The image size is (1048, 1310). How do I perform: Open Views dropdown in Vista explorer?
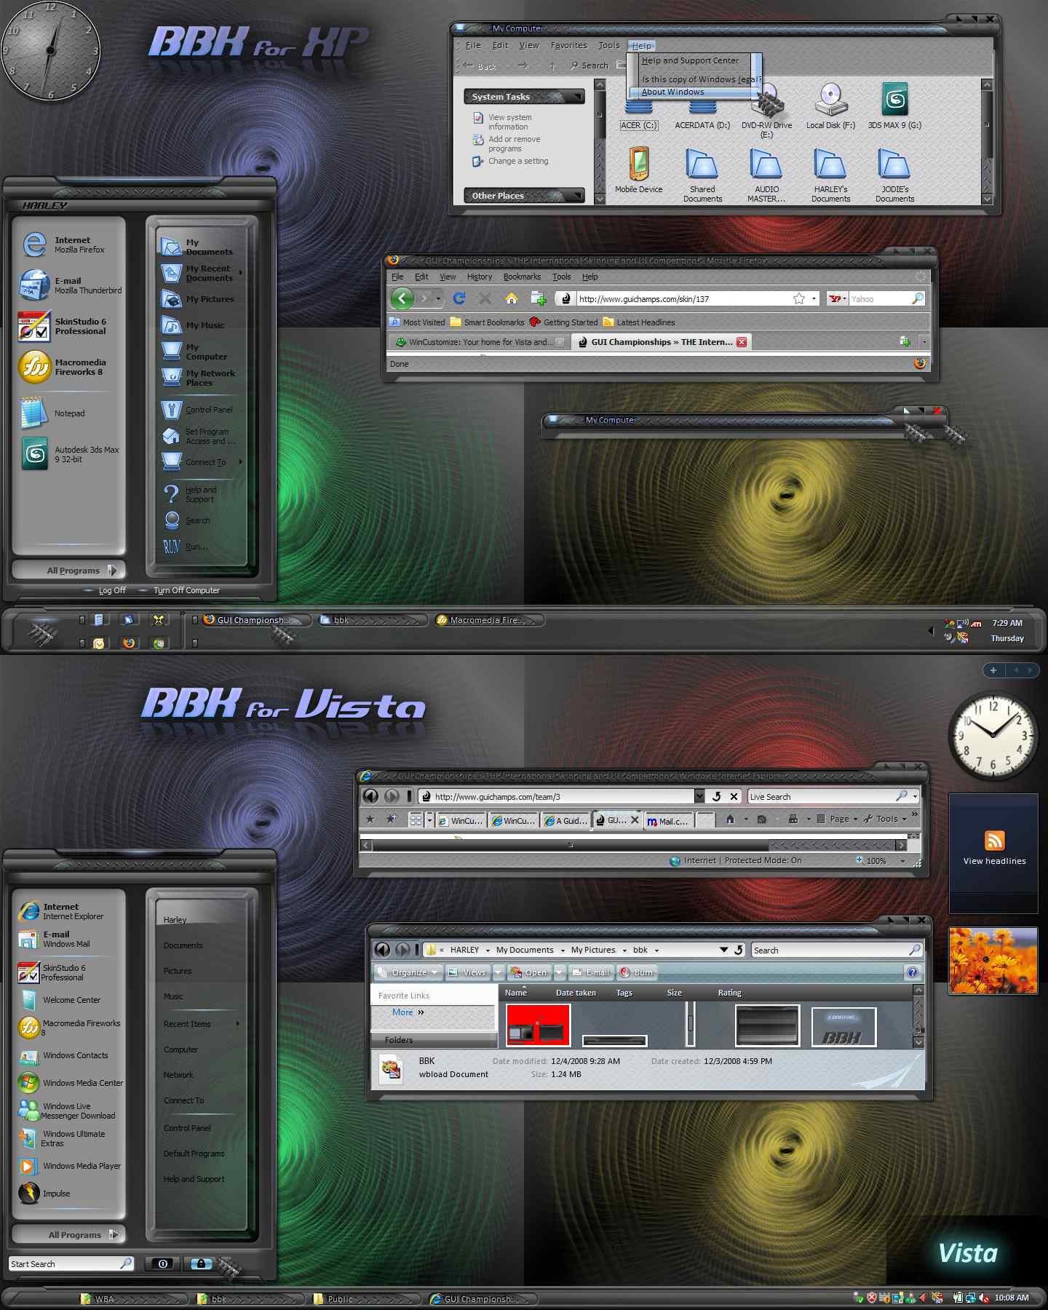(499, 972)
